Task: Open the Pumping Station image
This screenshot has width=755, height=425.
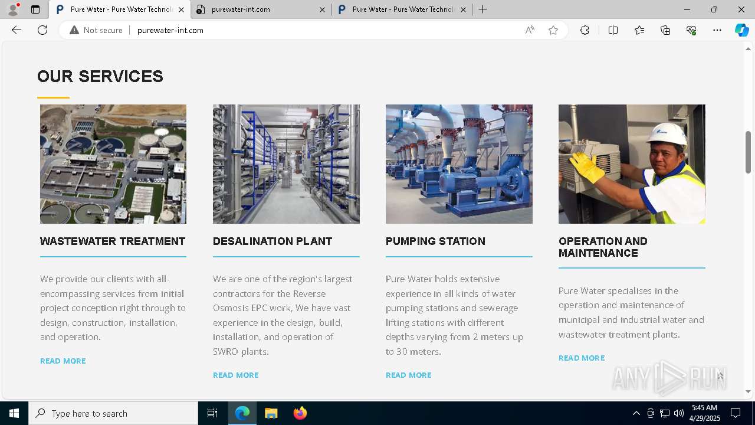Action: 459,164
